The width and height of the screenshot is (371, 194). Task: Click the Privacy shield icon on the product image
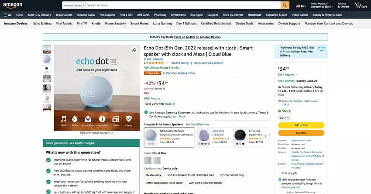coord(129,119)
